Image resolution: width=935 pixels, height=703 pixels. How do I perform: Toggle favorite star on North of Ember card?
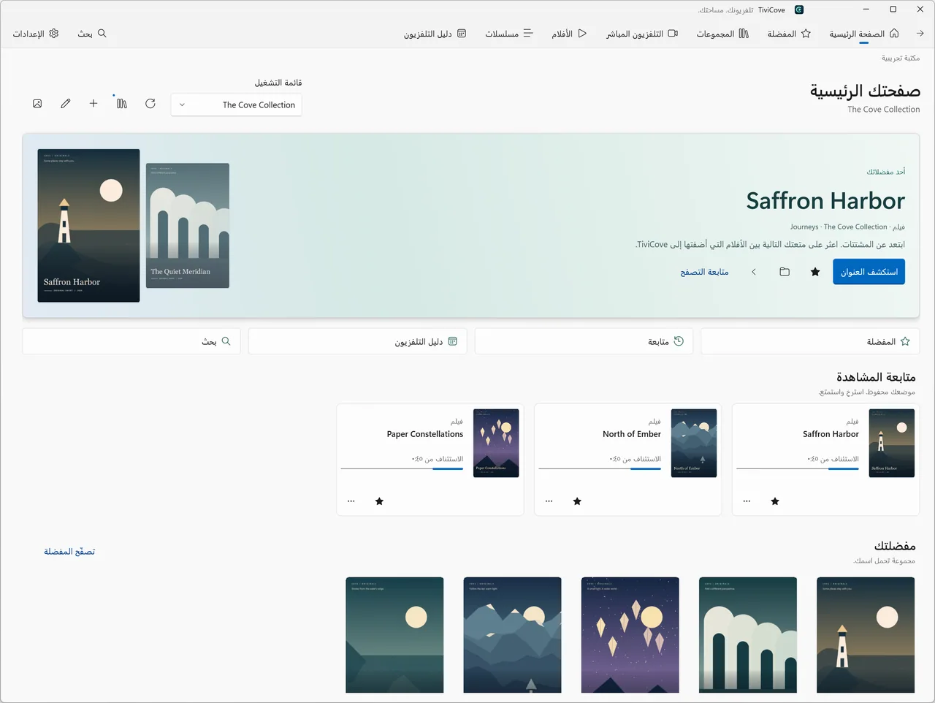coord(577,501)
